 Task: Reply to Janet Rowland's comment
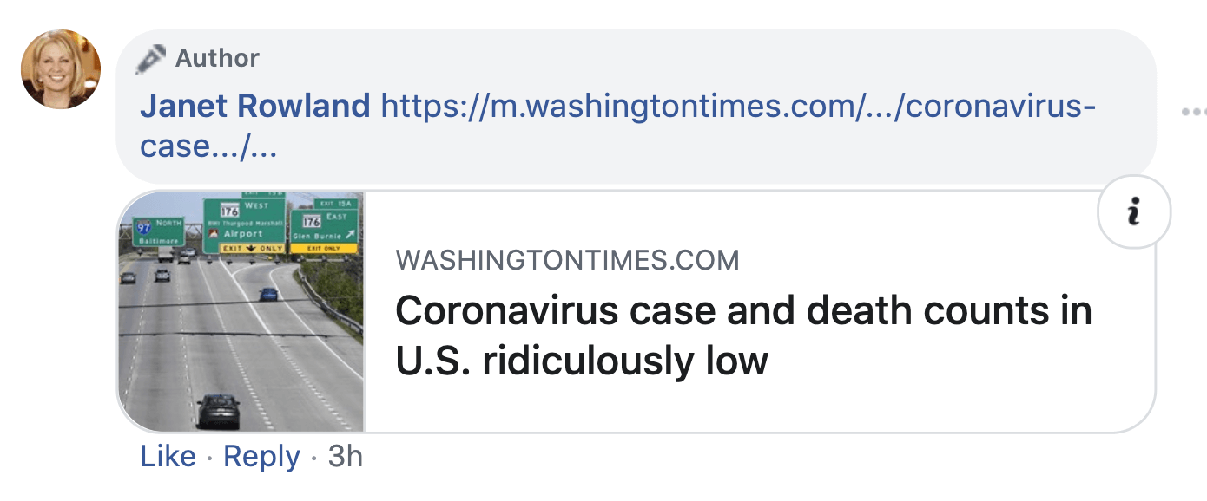261,457
